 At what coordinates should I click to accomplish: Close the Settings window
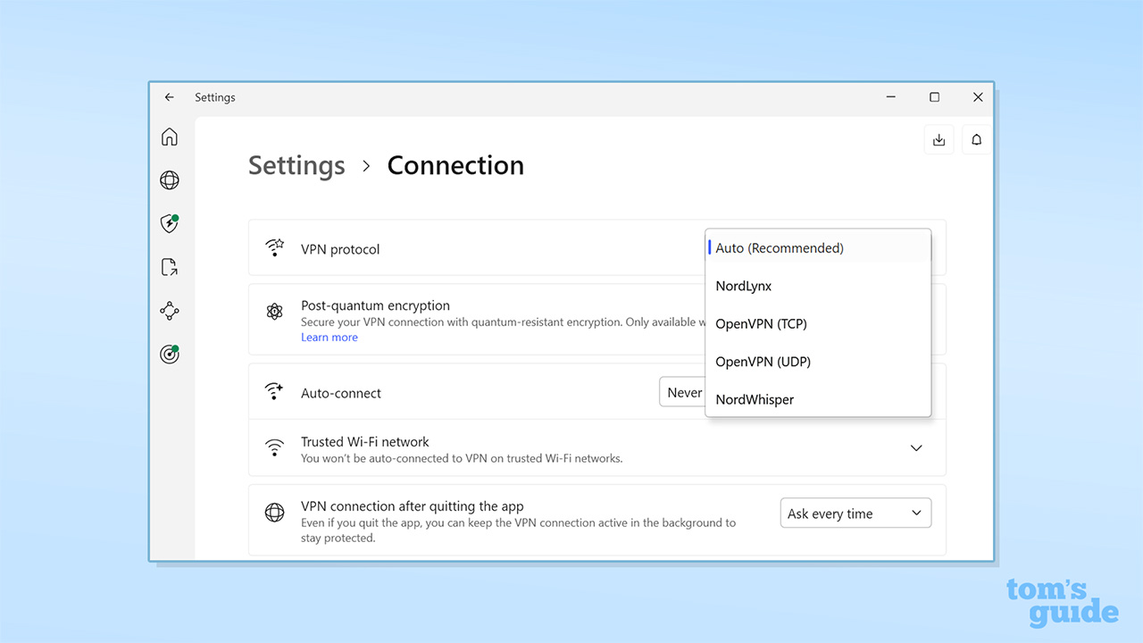978,97
